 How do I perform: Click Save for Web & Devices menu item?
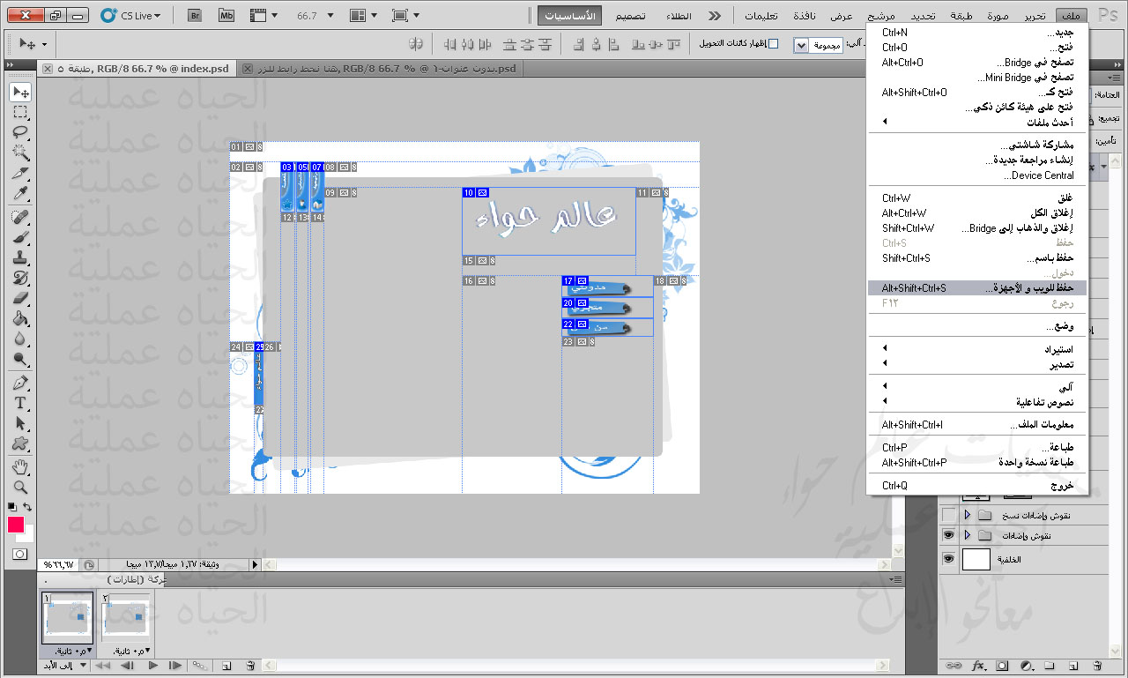(976, 288)
